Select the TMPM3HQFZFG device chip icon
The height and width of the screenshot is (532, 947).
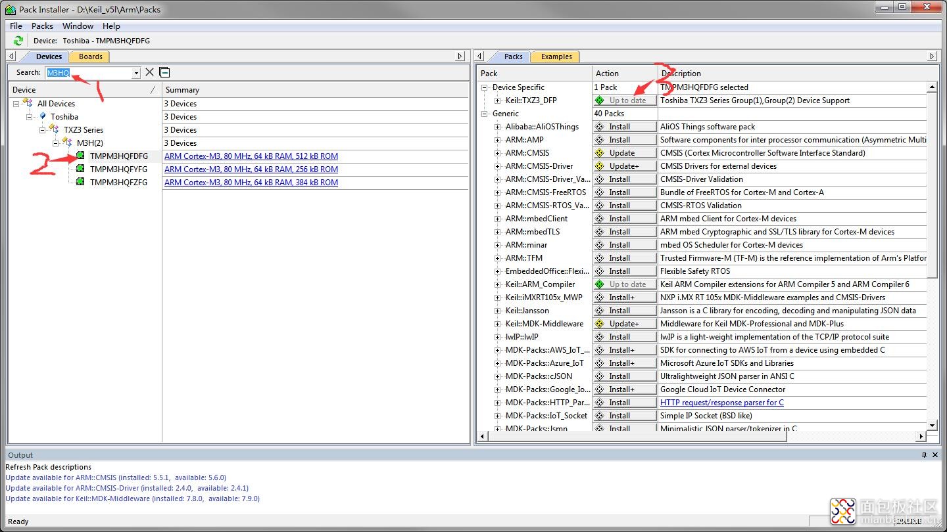[x=80, y=182]
